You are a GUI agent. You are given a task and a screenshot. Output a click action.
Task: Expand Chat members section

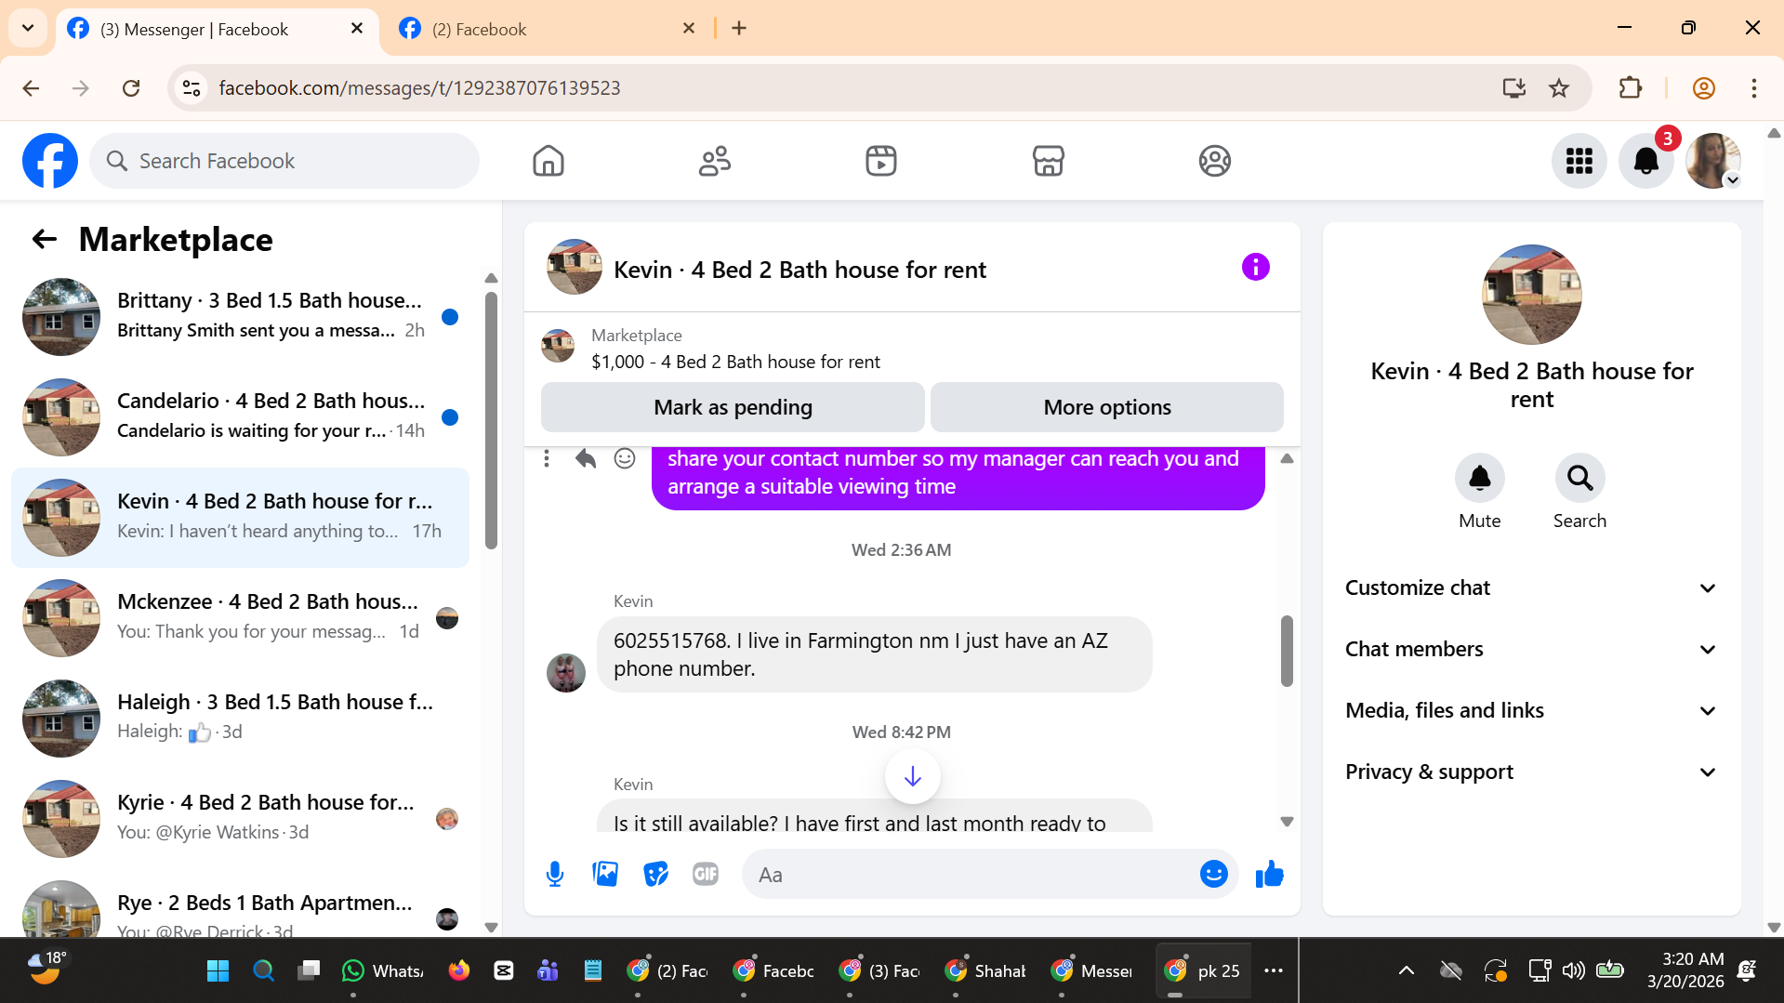click(1531, 649)
